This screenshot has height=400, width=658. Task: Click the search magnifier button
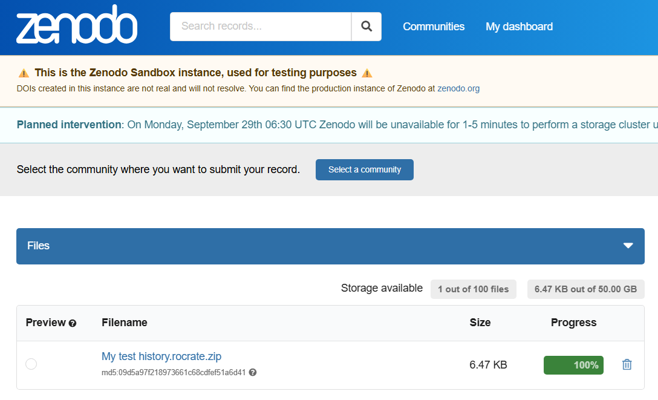click(x=366, y=27)
